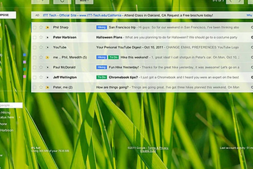This screenshot has height=169, width=253.
Task: Toggle importance marker on Phil Sharp email
Action: (x=48, y=27)
